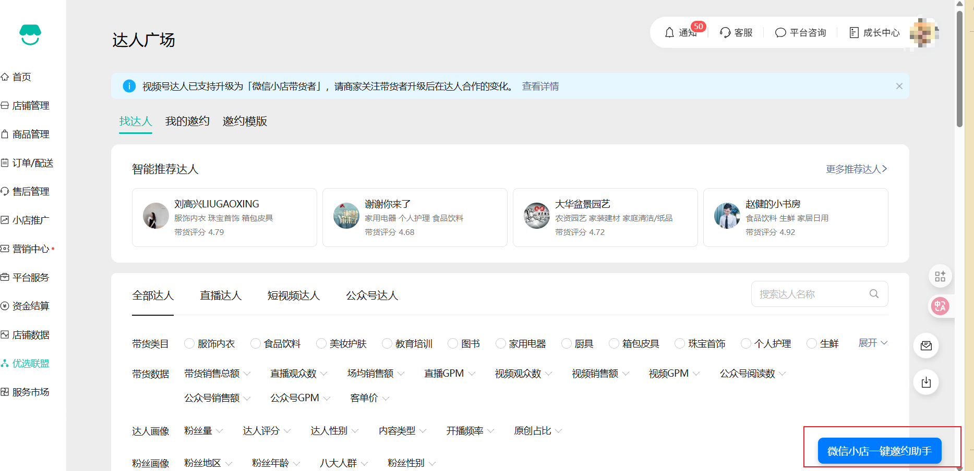Open 大华盆景园艺 recommended card

pos(605,217)
